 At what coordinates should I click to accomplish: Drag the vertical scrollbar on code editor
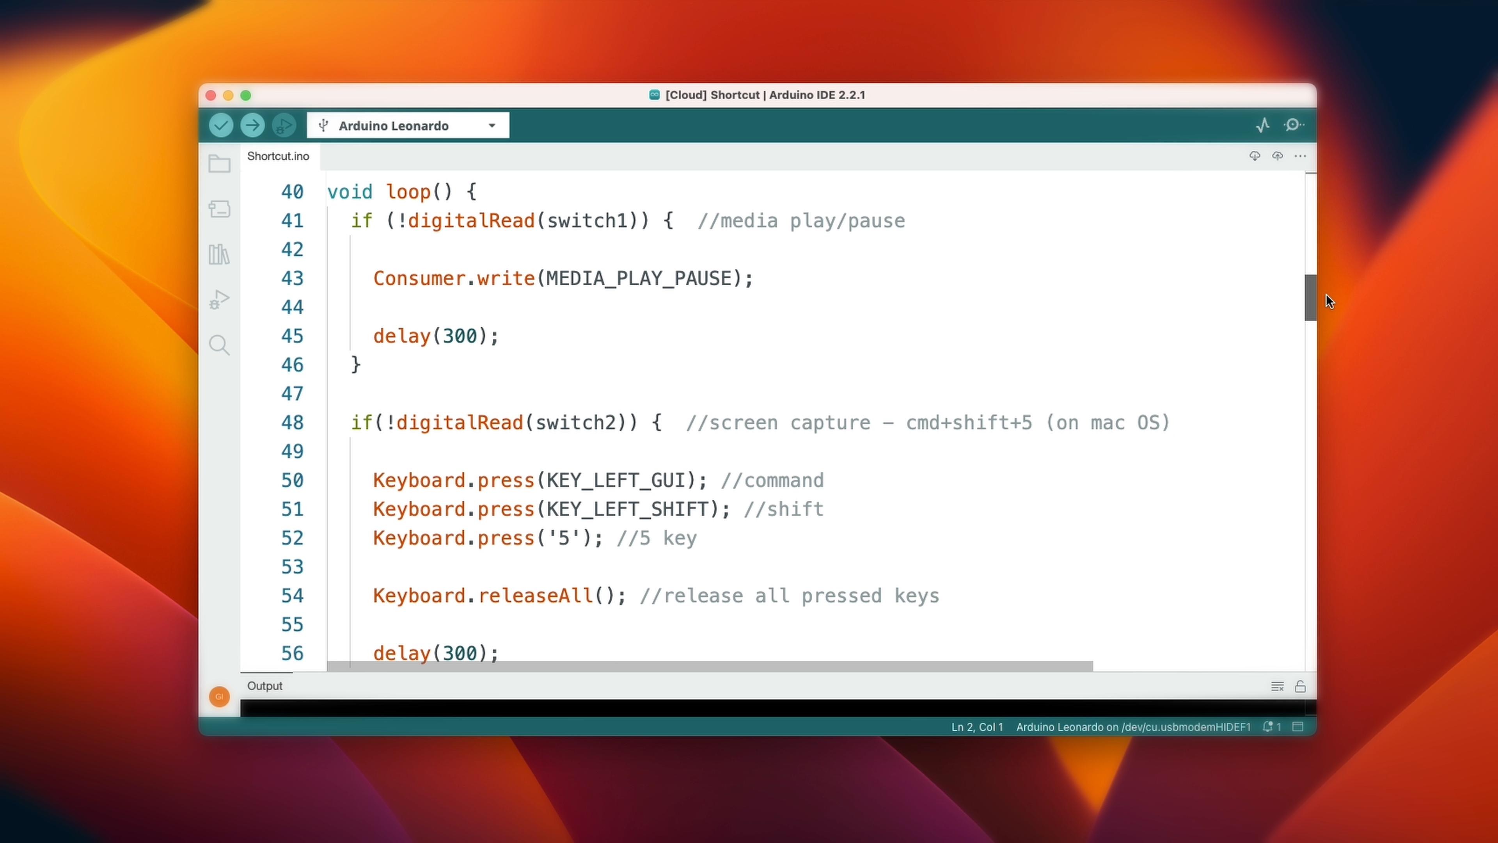click(1311, 299)
